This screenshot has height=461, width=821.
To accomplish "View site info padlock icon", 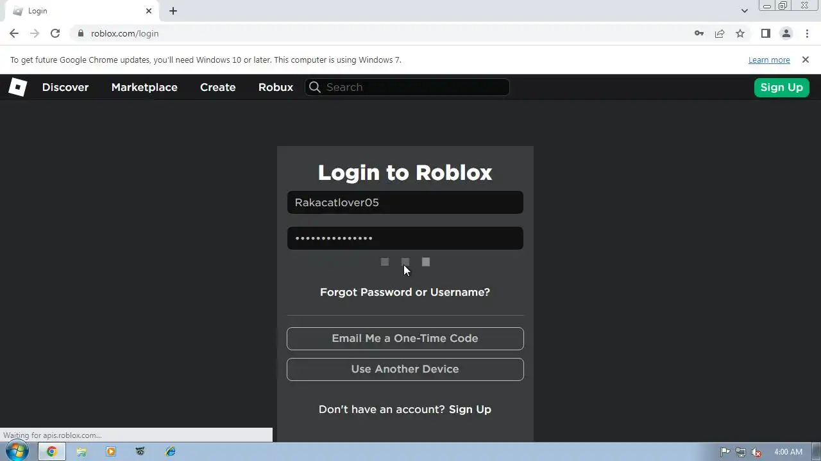I will point(80,33).
